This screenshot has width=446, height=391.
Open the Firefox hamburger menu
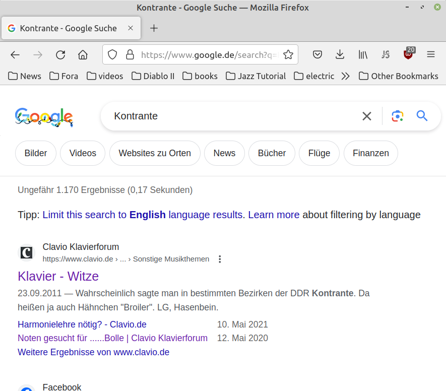(431, 54)
